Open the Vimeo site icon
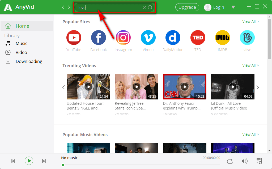This screenshot has width=272, height=169. click(x=148, y=38)
